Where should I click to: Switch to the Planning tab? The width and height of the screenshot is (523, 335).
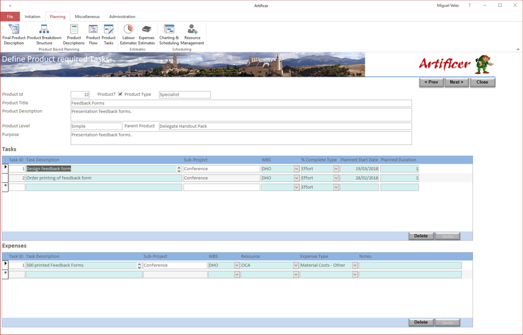58,16
